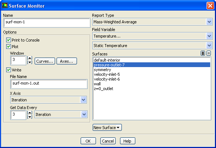Toggle the Write checkbox
216x148 pixels.
point(8,70)
